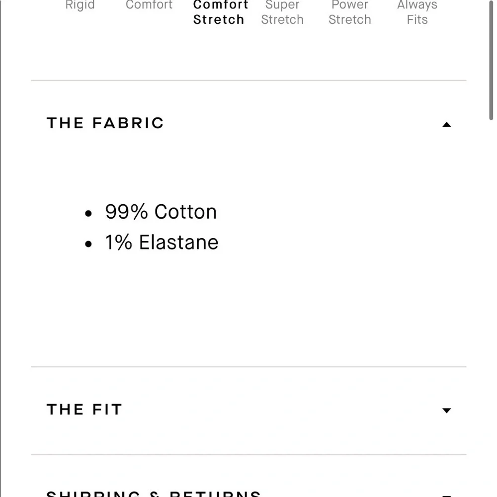Click the divider line above THE FIT
497x497 pixels.
[x=248, y=367]
